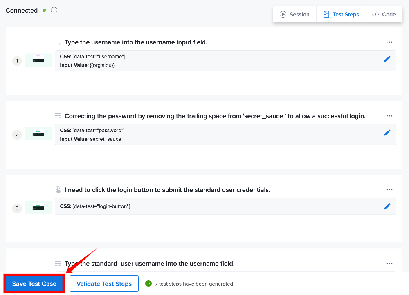Open more options for step 2
This screenshot has width=409, height=295.
click(x=389, y=116)
